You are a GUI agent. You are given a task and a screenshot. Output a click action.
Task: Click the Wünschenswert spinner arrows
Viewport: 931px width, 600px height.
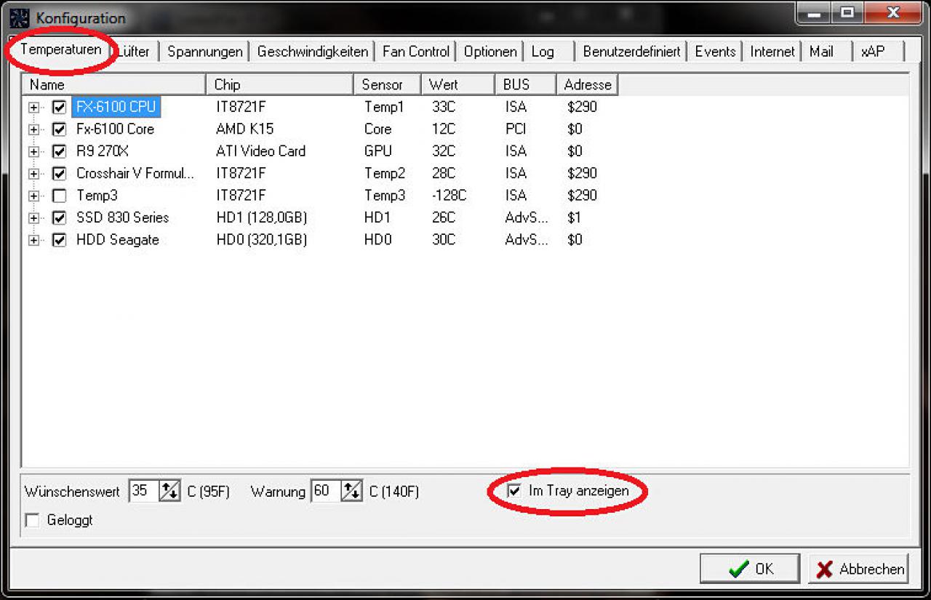pos(169,491)
